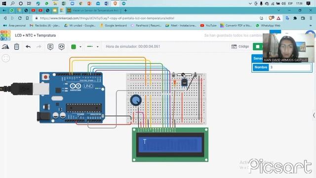Stop the simulation with the green button
The height and width of the screenshot is (178, 316).
click(x=258, y=46)
